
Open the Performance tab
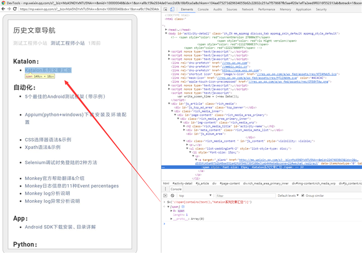coord(267,10)
